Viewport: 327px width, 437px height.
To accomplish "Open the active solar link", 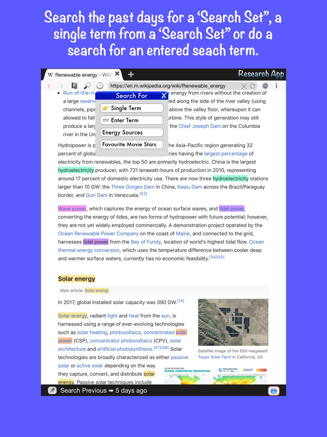I will click(x=90, y=366).
